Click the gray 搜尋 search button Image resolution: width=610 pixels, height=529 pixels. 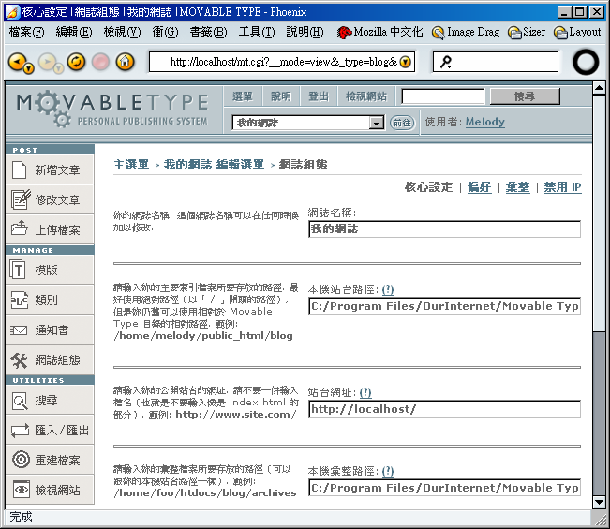[x=525, y=96]
